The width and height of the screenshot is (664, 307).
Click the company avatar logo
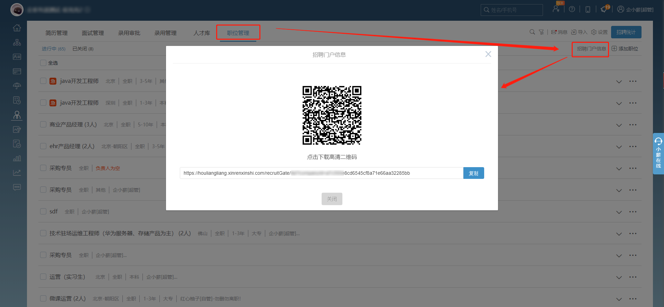coord(17,10)
